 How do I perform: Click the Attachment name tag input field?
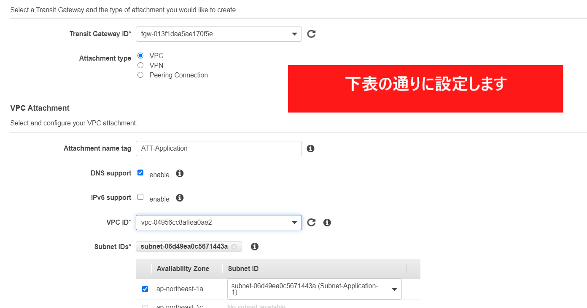(218, 149)
